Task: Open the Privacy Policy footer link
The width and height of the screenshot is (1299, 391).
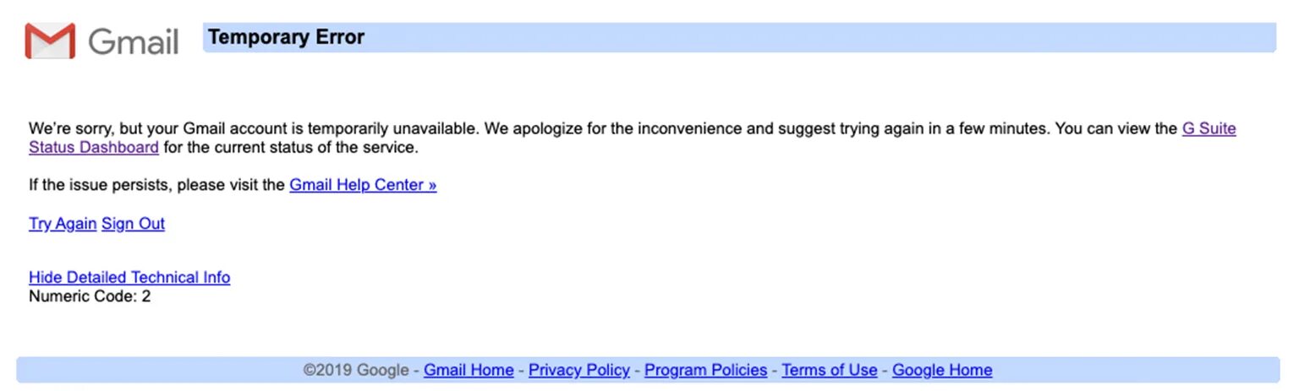Action: click(x=579, y=370)
